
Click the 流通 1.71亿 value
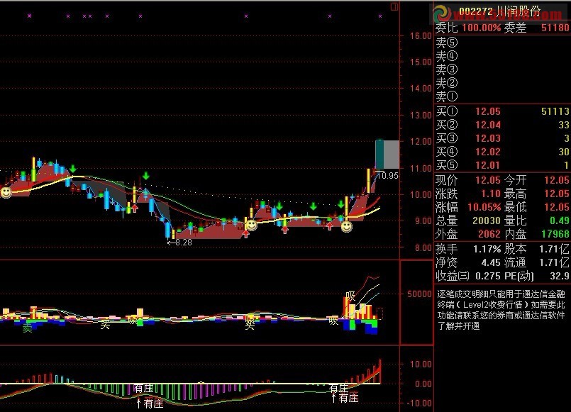pos(554,263)
